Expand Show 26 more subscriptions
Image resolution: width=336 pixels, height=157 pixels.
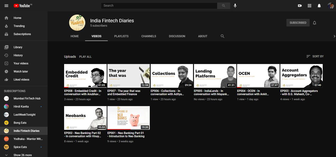(x=24, y=155)
